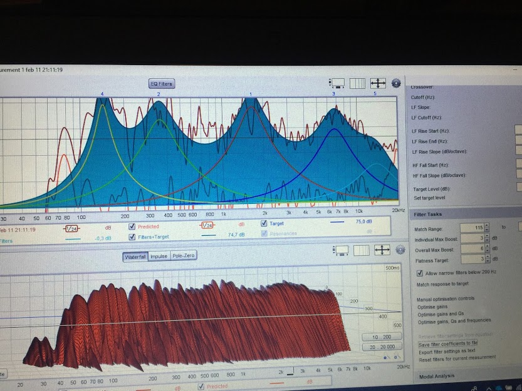522x391 pixels.
Task: Click the 1/24 smoothing icon beside Predicted
Action: coord(207,225)
